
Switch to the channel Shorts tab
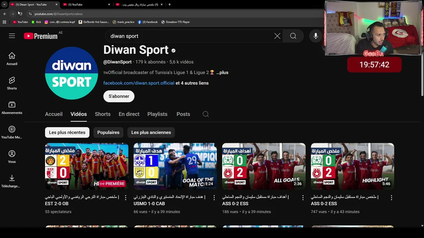103,114
